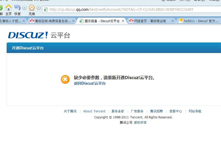
Task: Close the 莆田人才招 tab
Action: click(x=24, y=21)
